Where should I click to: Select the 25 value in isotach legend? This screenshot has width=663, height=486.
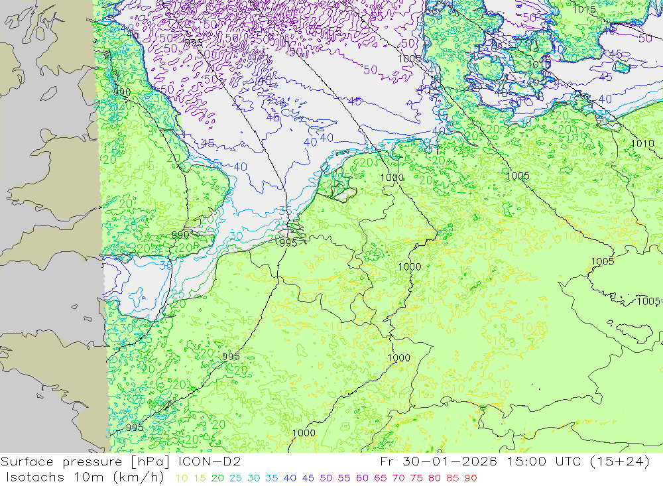tap(235, 478)
